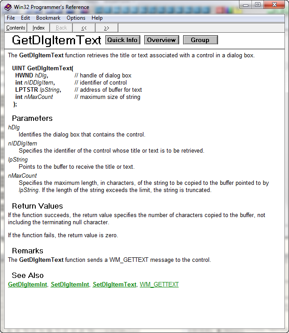This screenshot has height=333, width=289.
Task: Click the '// maximum size of string' comment
Action: click(107, 97)
